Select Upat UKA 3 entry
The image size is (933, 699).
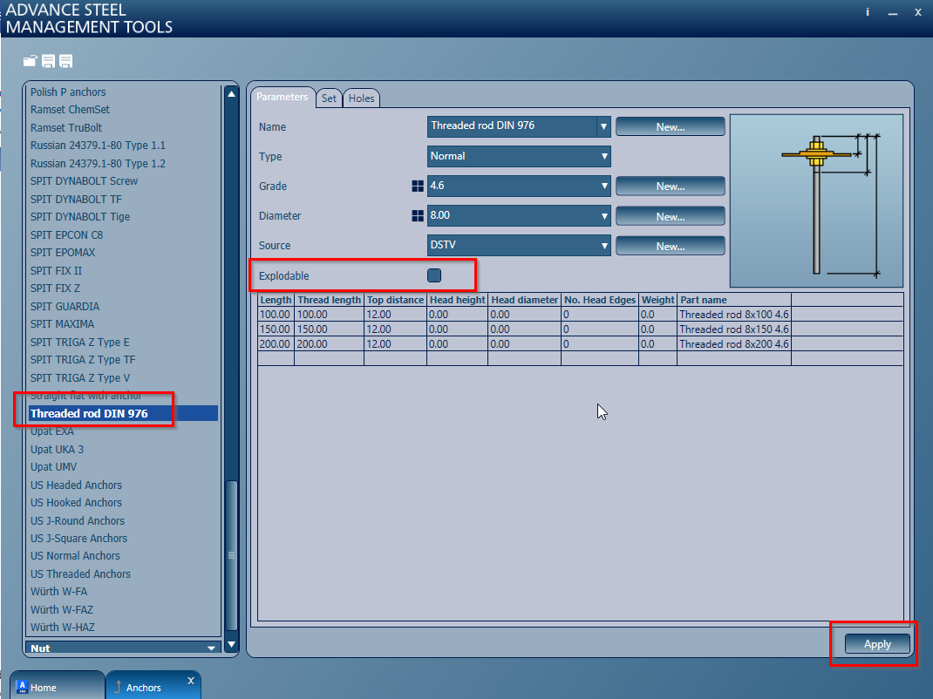coord(57,449)
